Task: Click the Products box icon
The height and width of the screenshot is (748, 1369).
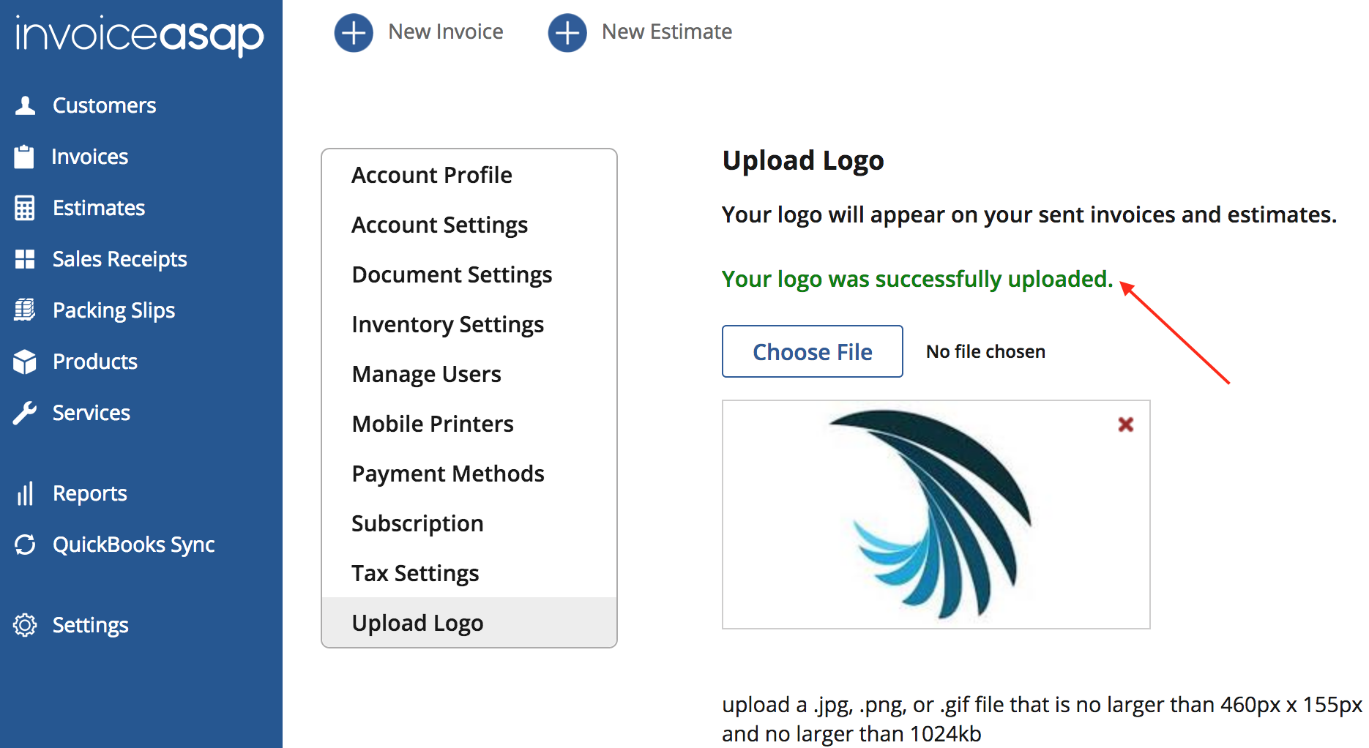Action: [x=24, y=362]
